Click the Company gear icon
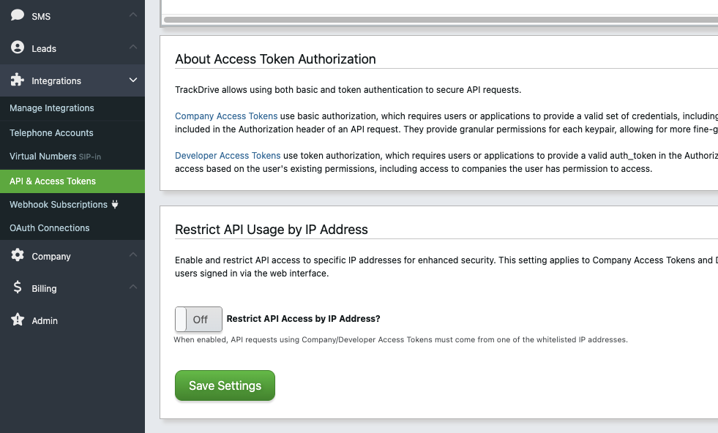The width and height of the screenshot is (718, 433). [18, 256]
